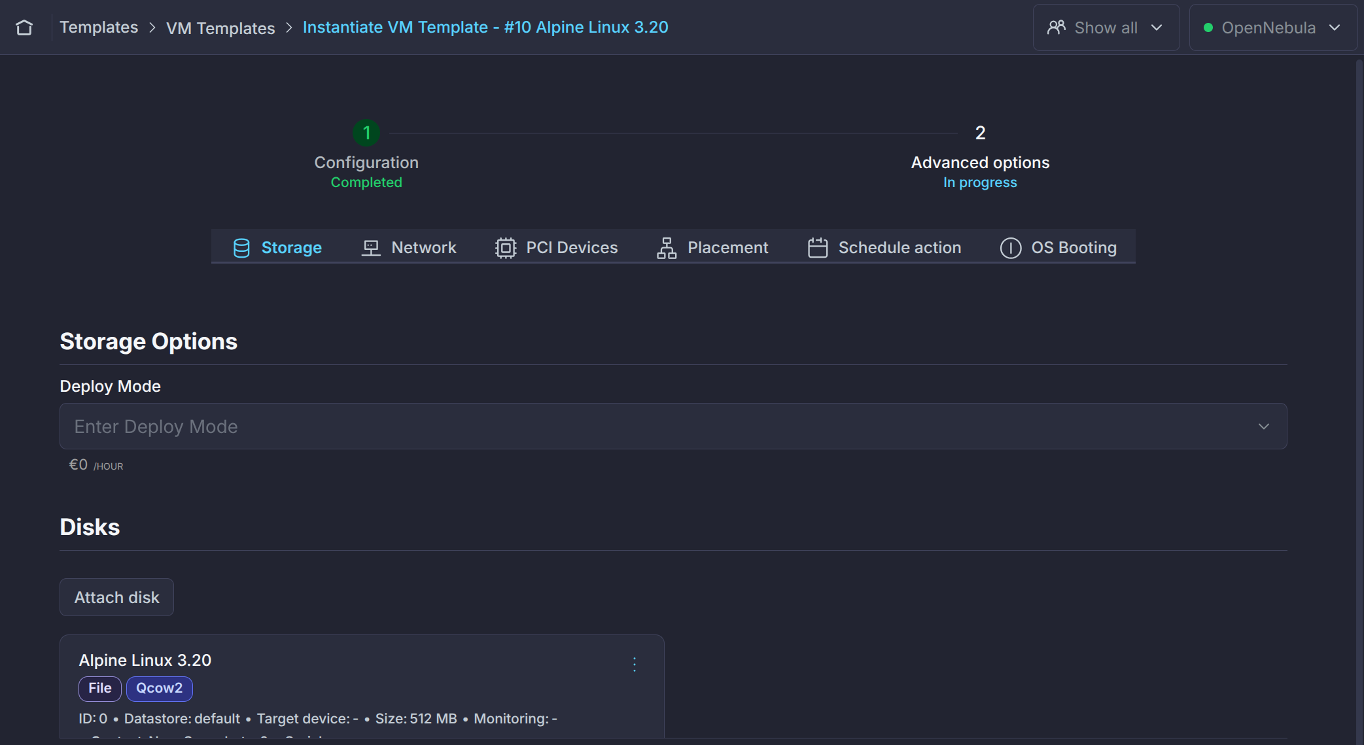Click the Network computer icon
The image size is (1364, 745).
[x=371, y=248]
